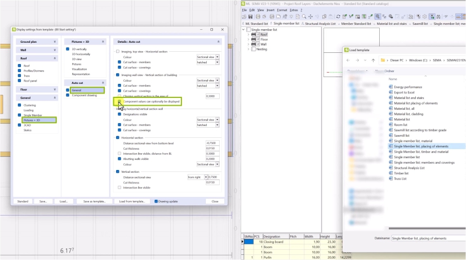Click the Energy performance file icon
Image resolution: width=466 pixels, height=260 pixels.
(x=390, y=87)
